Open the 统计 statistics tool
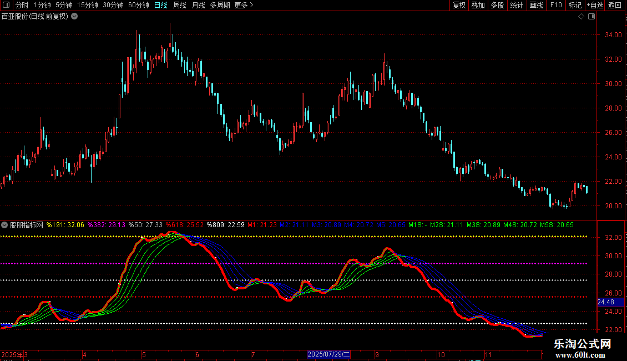The height and width of the screenshot is (361, 627). pos(517,6)
